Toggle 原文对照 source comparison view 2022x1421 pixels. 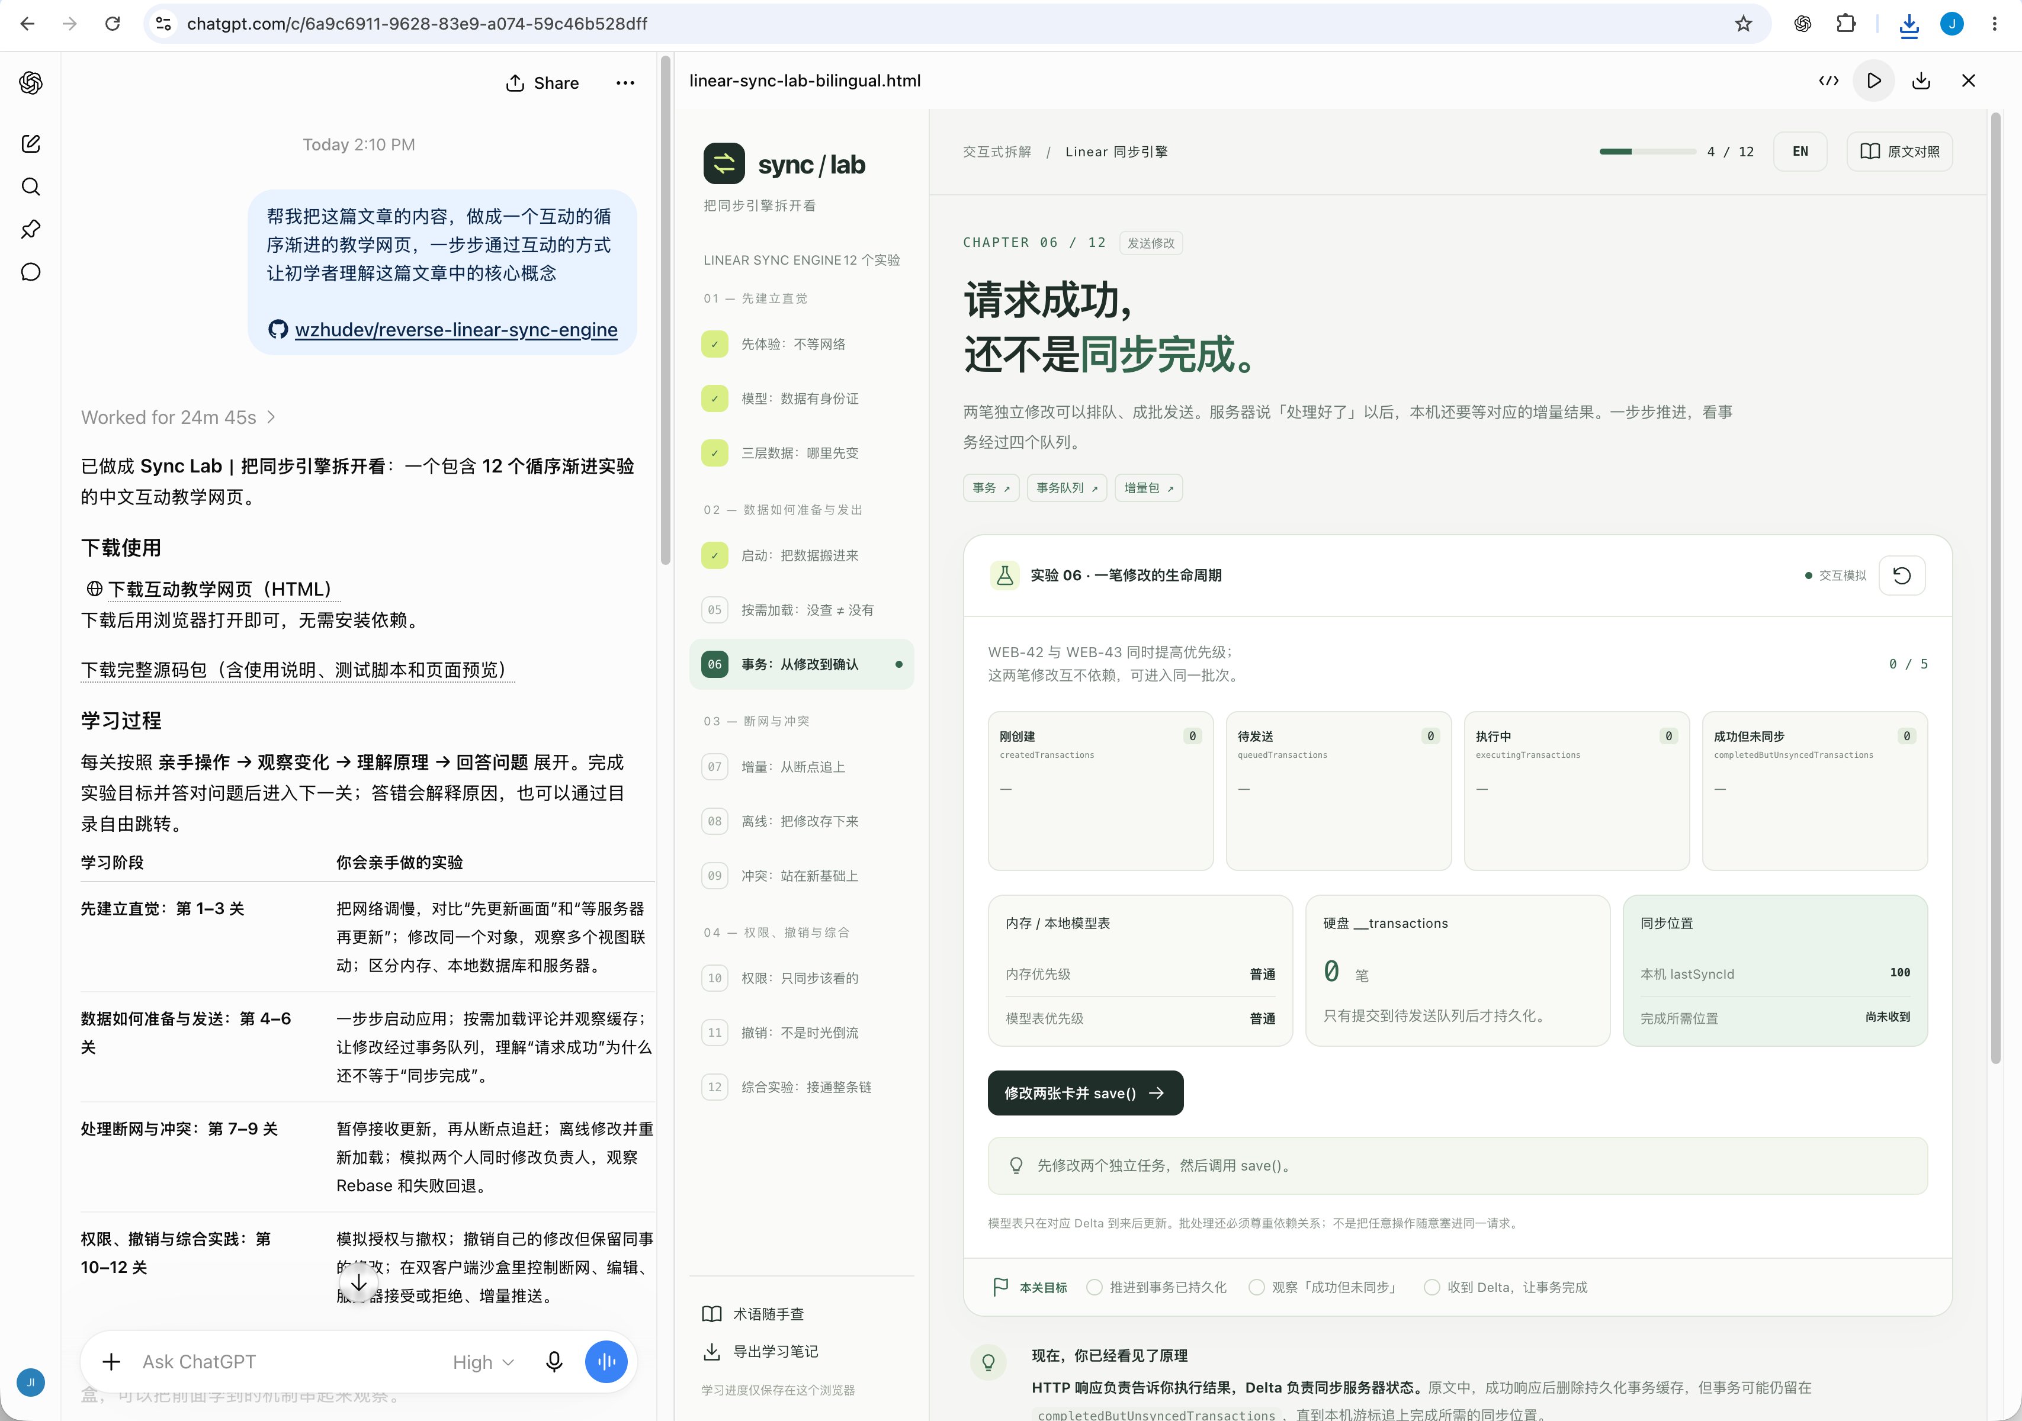pyautogui.click(x=1899, y=152)
